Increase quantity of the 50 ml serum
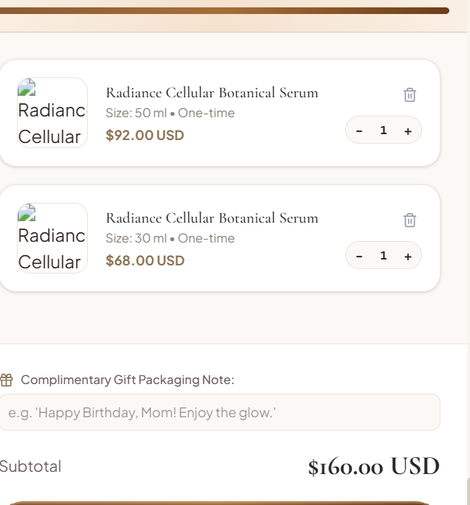470x505 pixels. tap(408, 131)
